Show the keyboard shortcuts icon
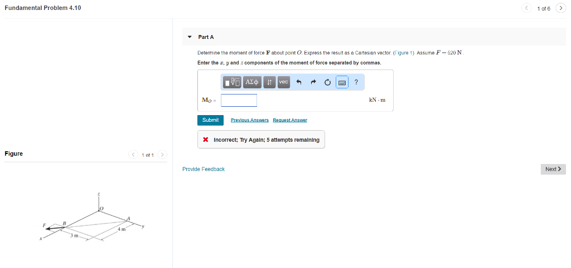571x268 pixels. pyautogui.click(x=342, y=82)
